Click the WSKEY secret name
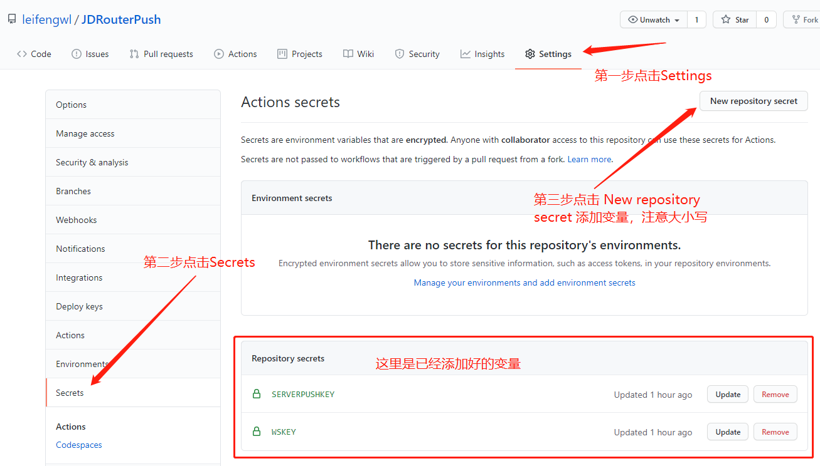The width and height of the screenshot is (820, 466). coord(284,432)
